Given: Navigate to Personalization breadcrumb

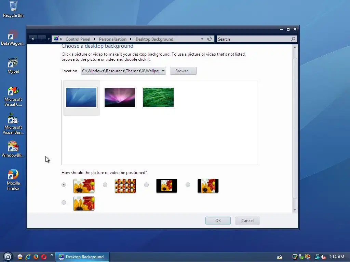Looking at the screenshot, I should [x=113, y=39].
